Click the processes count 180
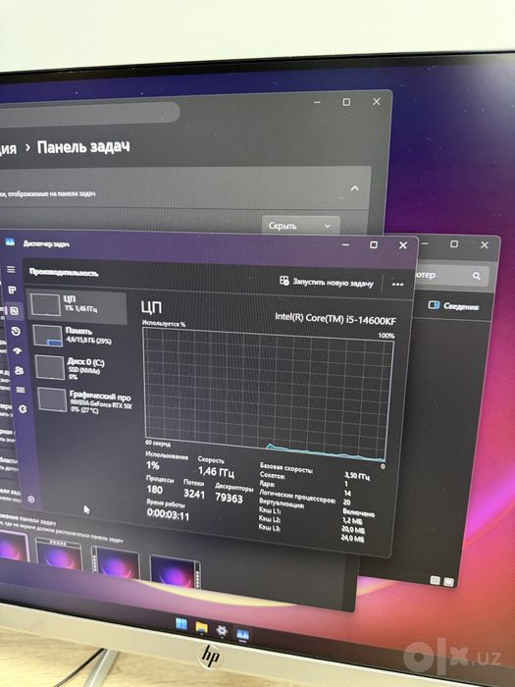 (x=155, y=489)
